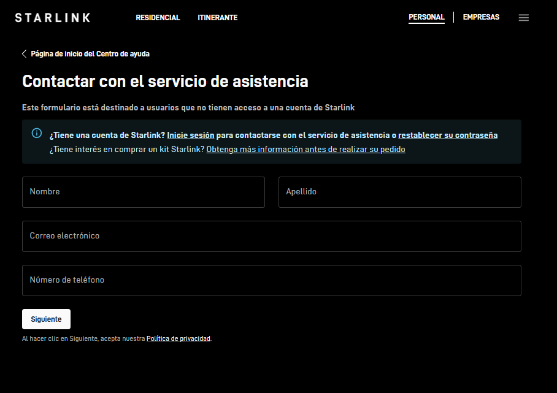Select the Número de teléfono field
557x393 pixels.
[x=272, y=280]
